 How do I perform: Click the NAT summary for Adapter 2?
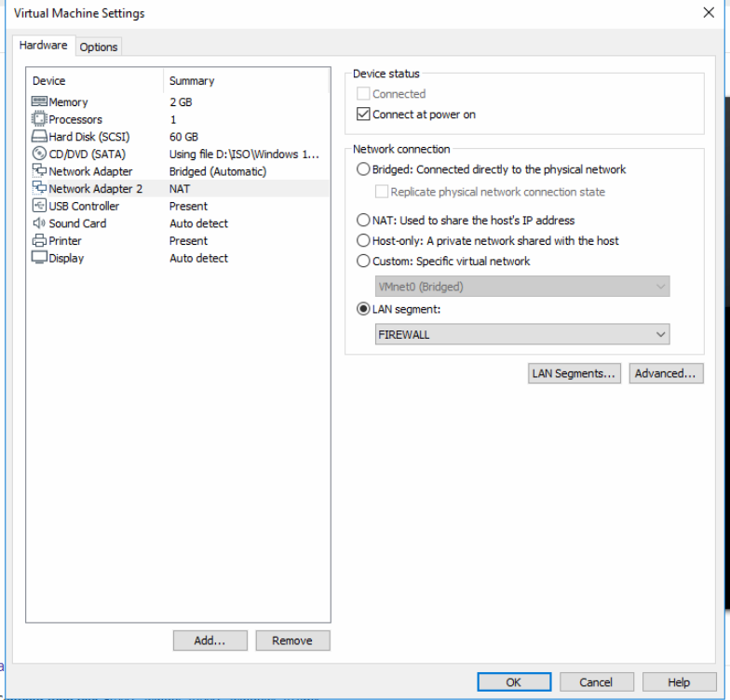point(180,188)
